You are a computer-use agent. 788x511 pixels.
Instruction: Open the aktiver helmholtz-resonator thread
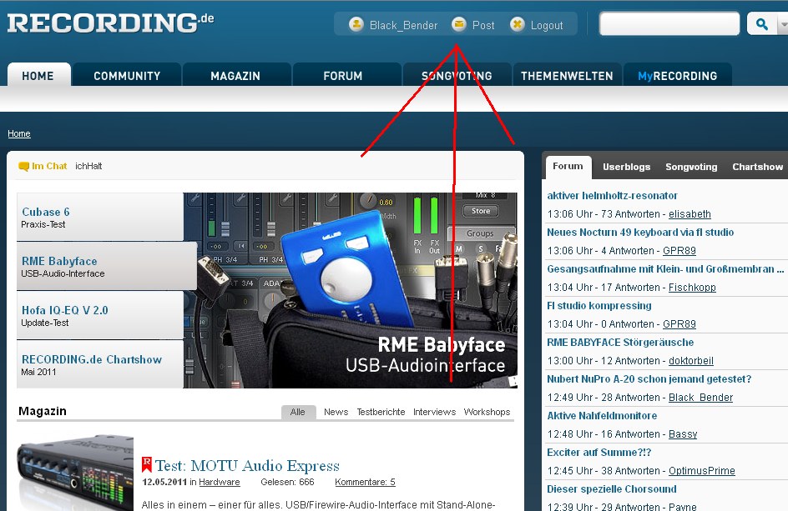tap(612, 196)
